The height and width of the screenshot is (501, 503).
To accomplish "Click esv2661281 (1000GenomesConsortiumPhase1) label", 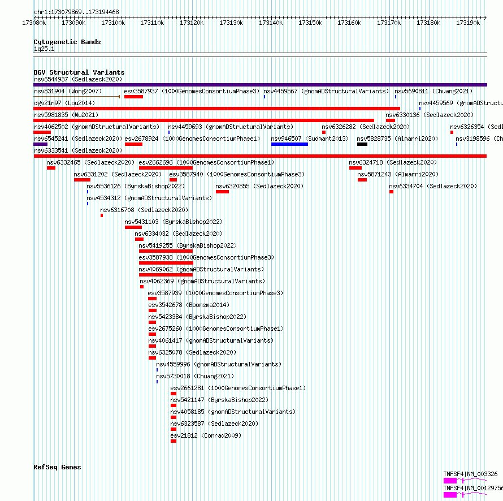I will pyautogui.click(x=238, y=388).
